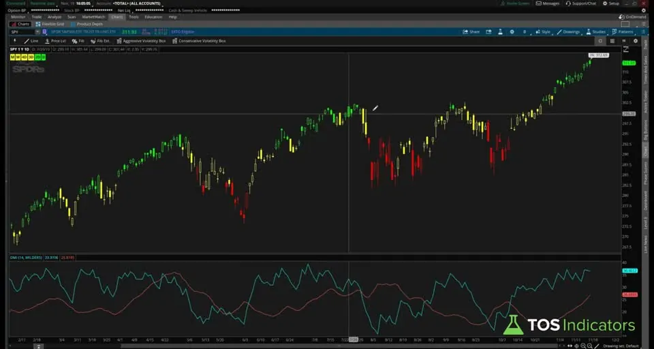Toggle the 4D timeframe label
The width and height of the screenshot is (654, 349).
tap(25, 57)
